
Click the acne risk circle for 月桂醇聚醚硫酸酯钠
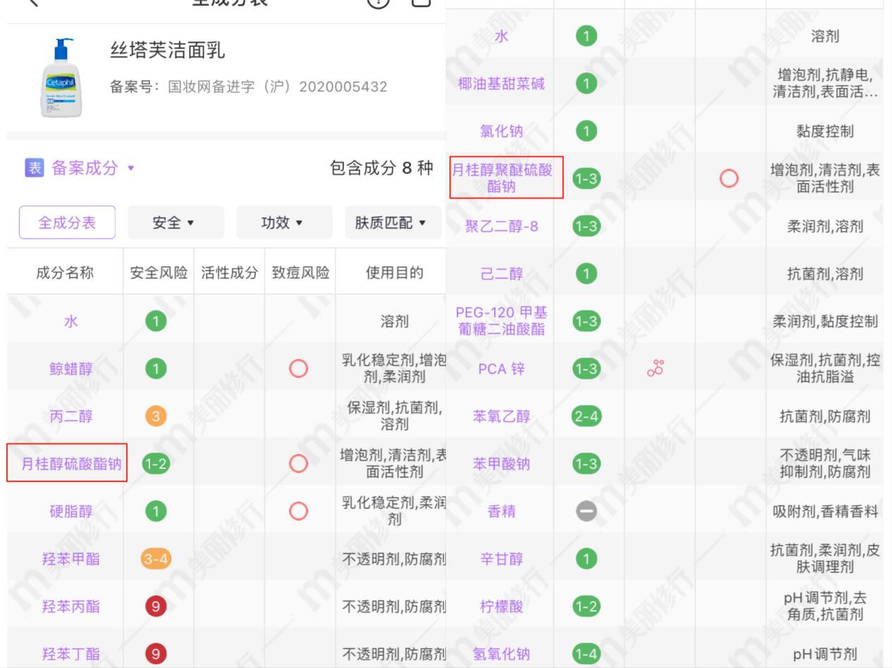point(729,179)
